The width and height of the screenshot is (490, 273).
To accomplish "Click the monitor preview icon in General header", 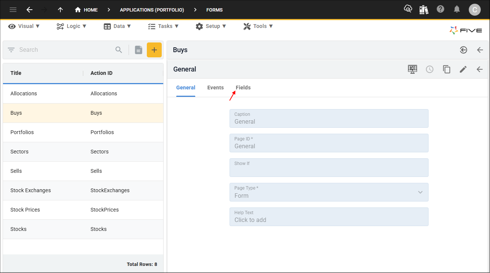I will point(412,69).
